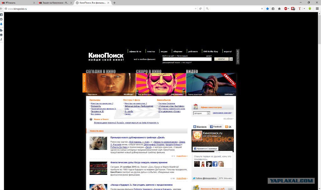The image size is (321, 190).
Task: Close the КиноПоиск tab
Action: pos(108,2)
